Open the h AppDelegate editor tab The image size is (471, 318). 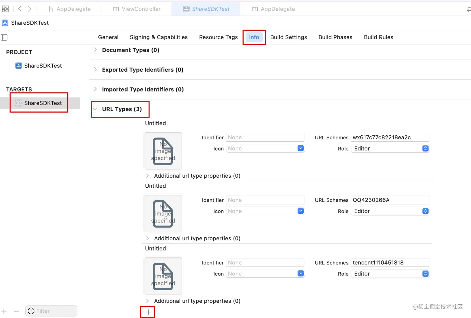coord(70,9)
